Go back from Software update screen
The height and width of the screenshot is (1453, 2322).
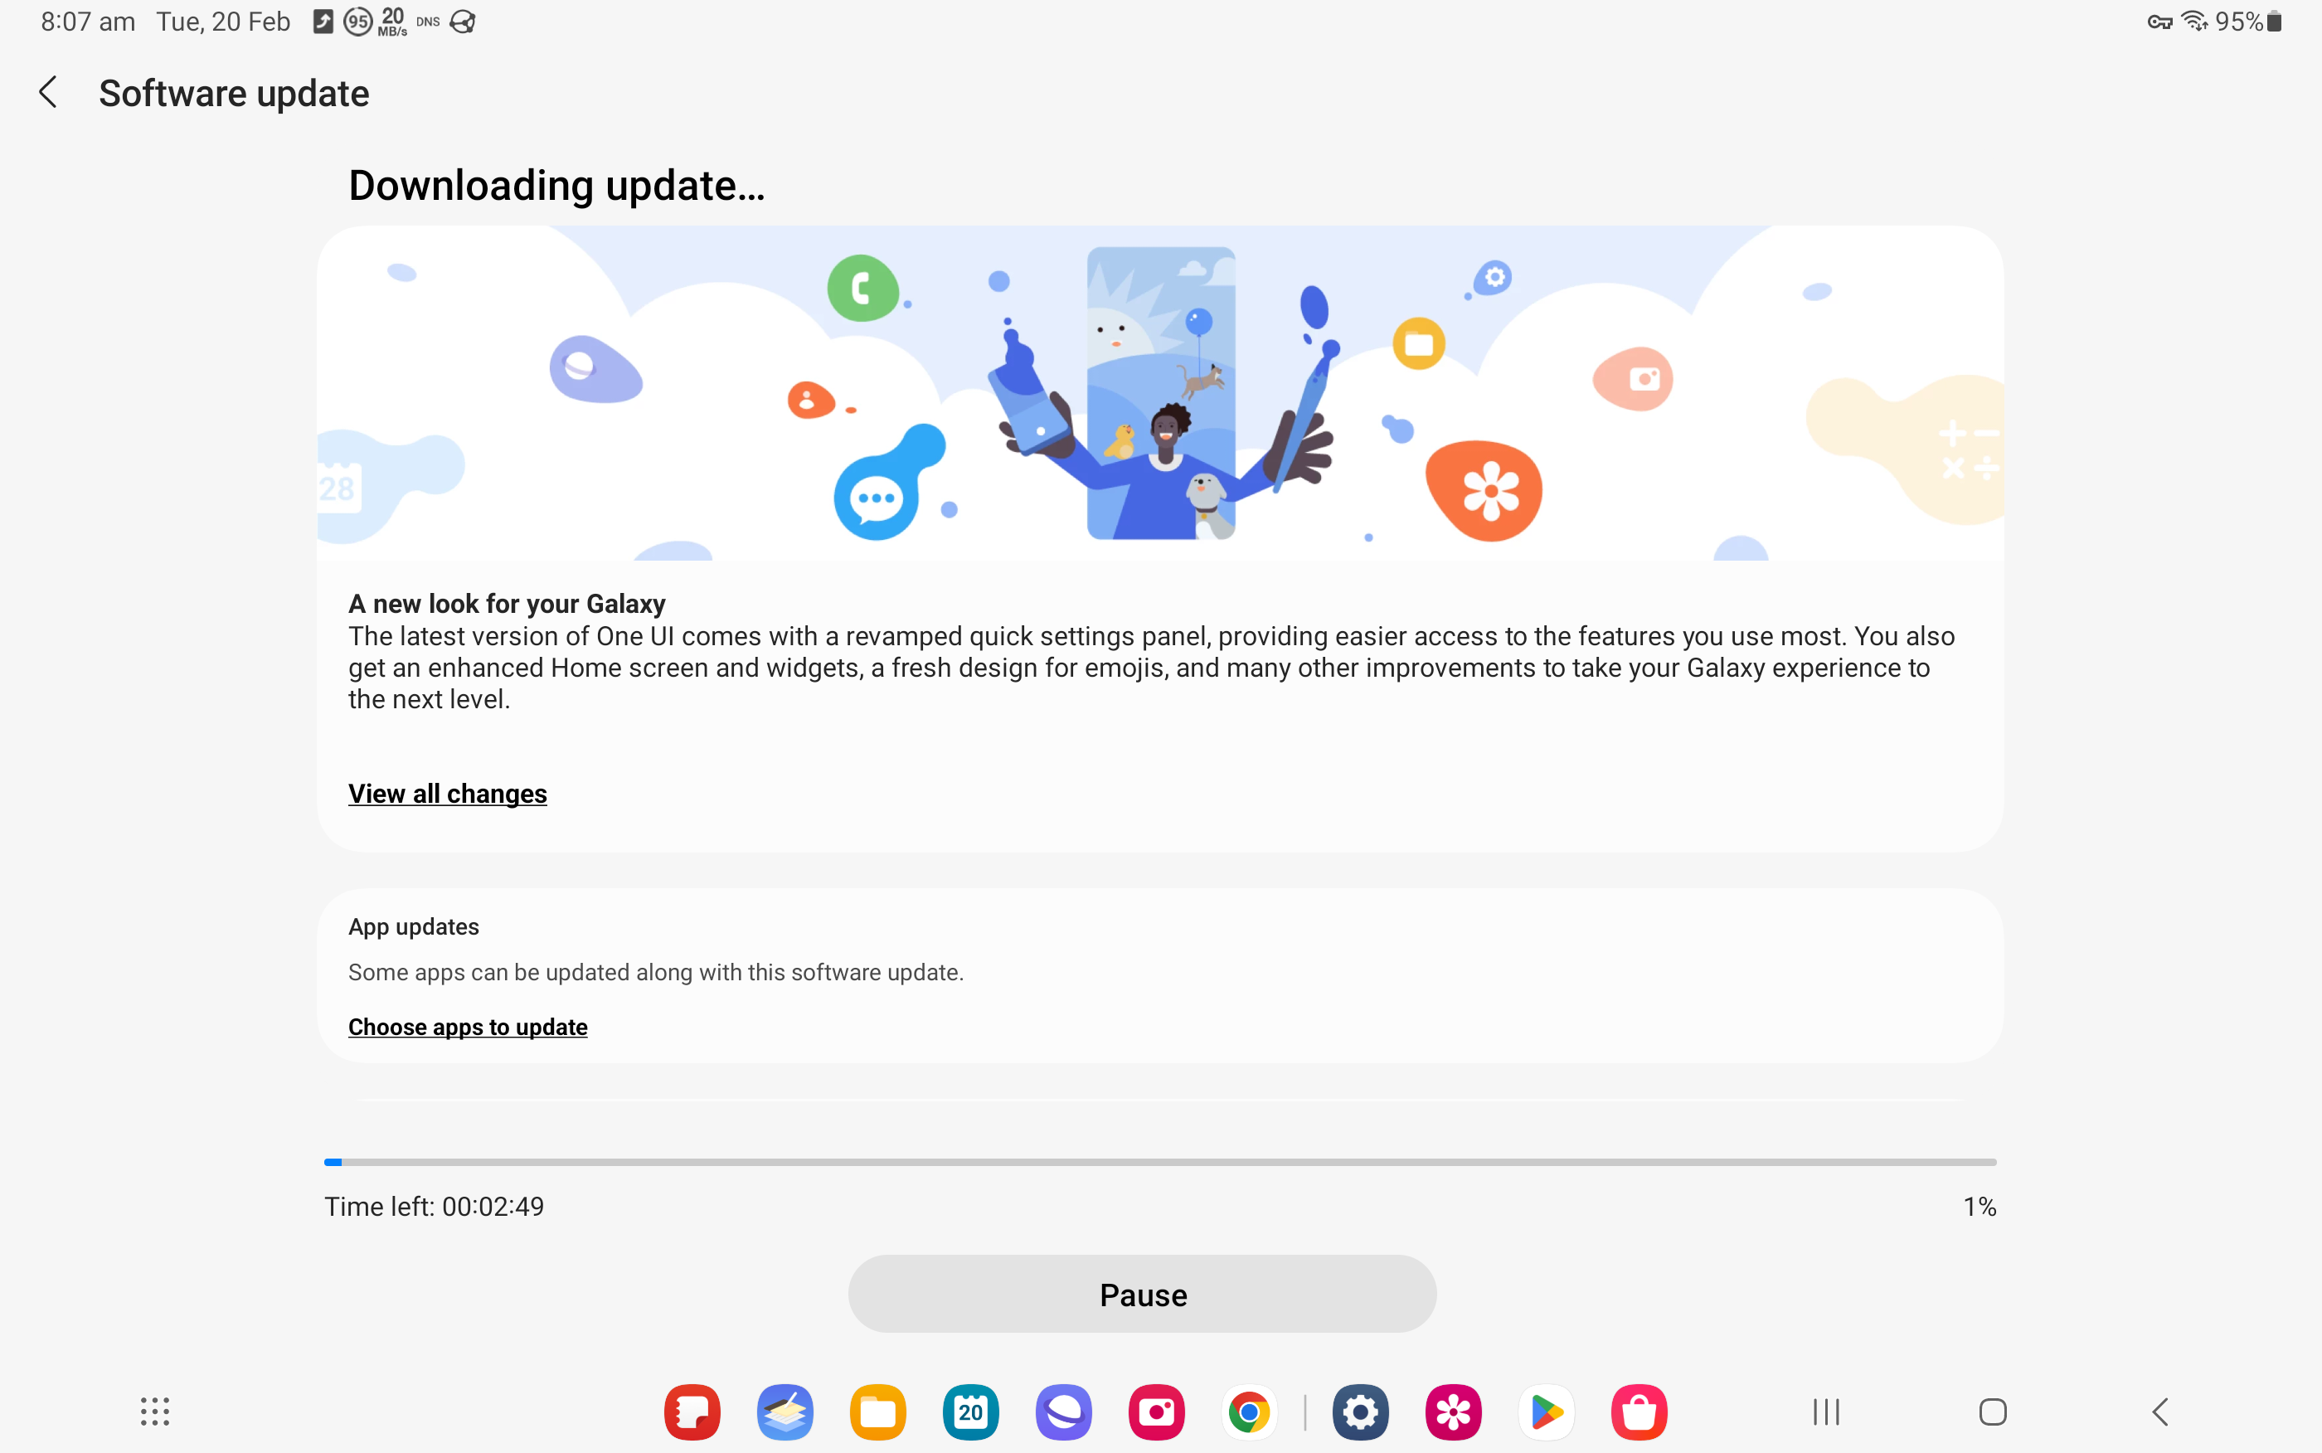[x=48, y=93]
